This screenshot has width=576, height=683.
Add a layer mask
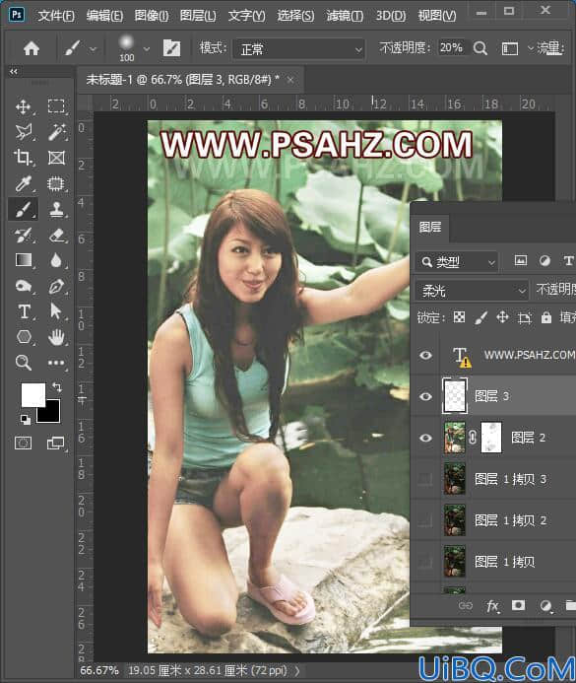coord(518,605)
